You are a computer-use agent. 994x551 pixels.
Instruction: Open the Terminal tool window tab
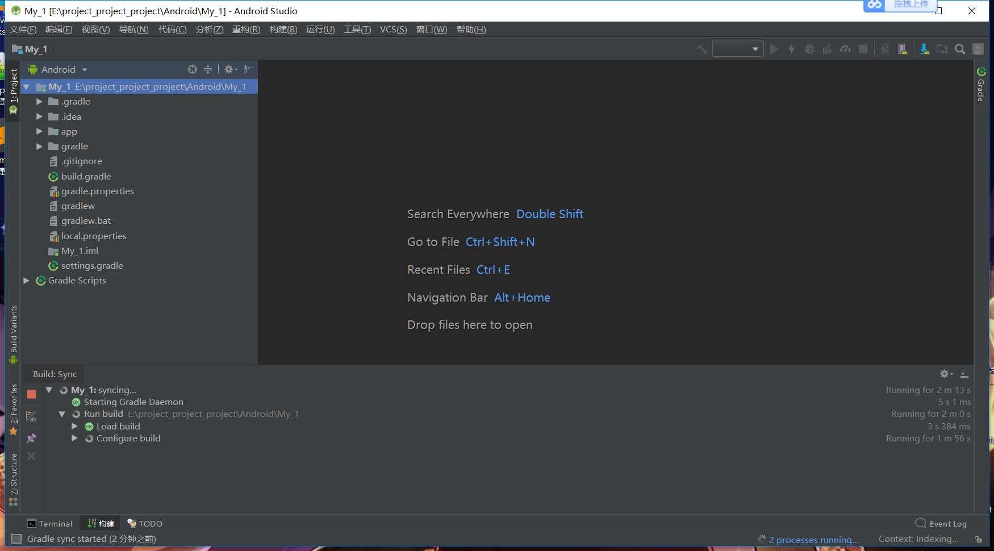point(50,524)
